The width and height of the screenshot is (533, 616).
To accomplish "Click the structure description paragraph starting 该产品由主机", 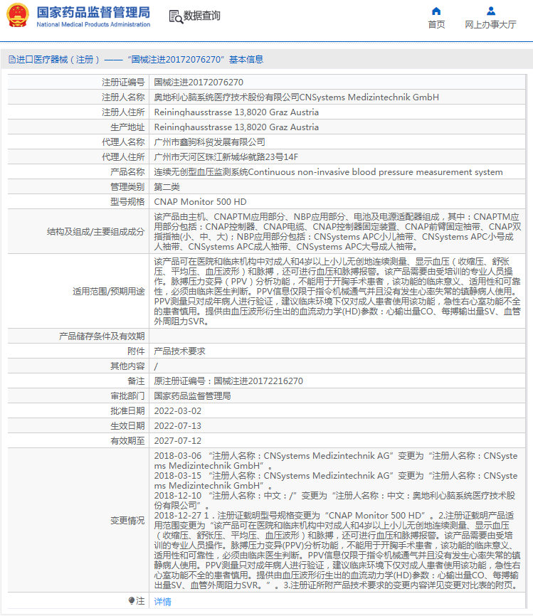I will coord(337,232).
